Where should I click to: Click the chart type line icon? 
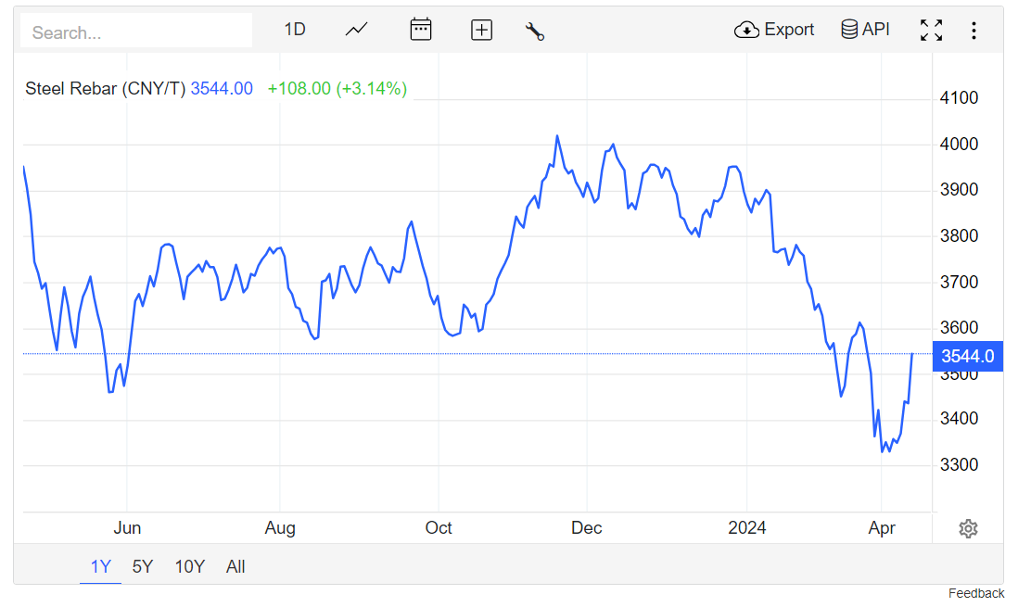[356, 30]
